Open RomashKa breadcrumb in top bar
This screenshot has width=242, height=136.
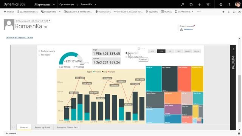(86, 5)
